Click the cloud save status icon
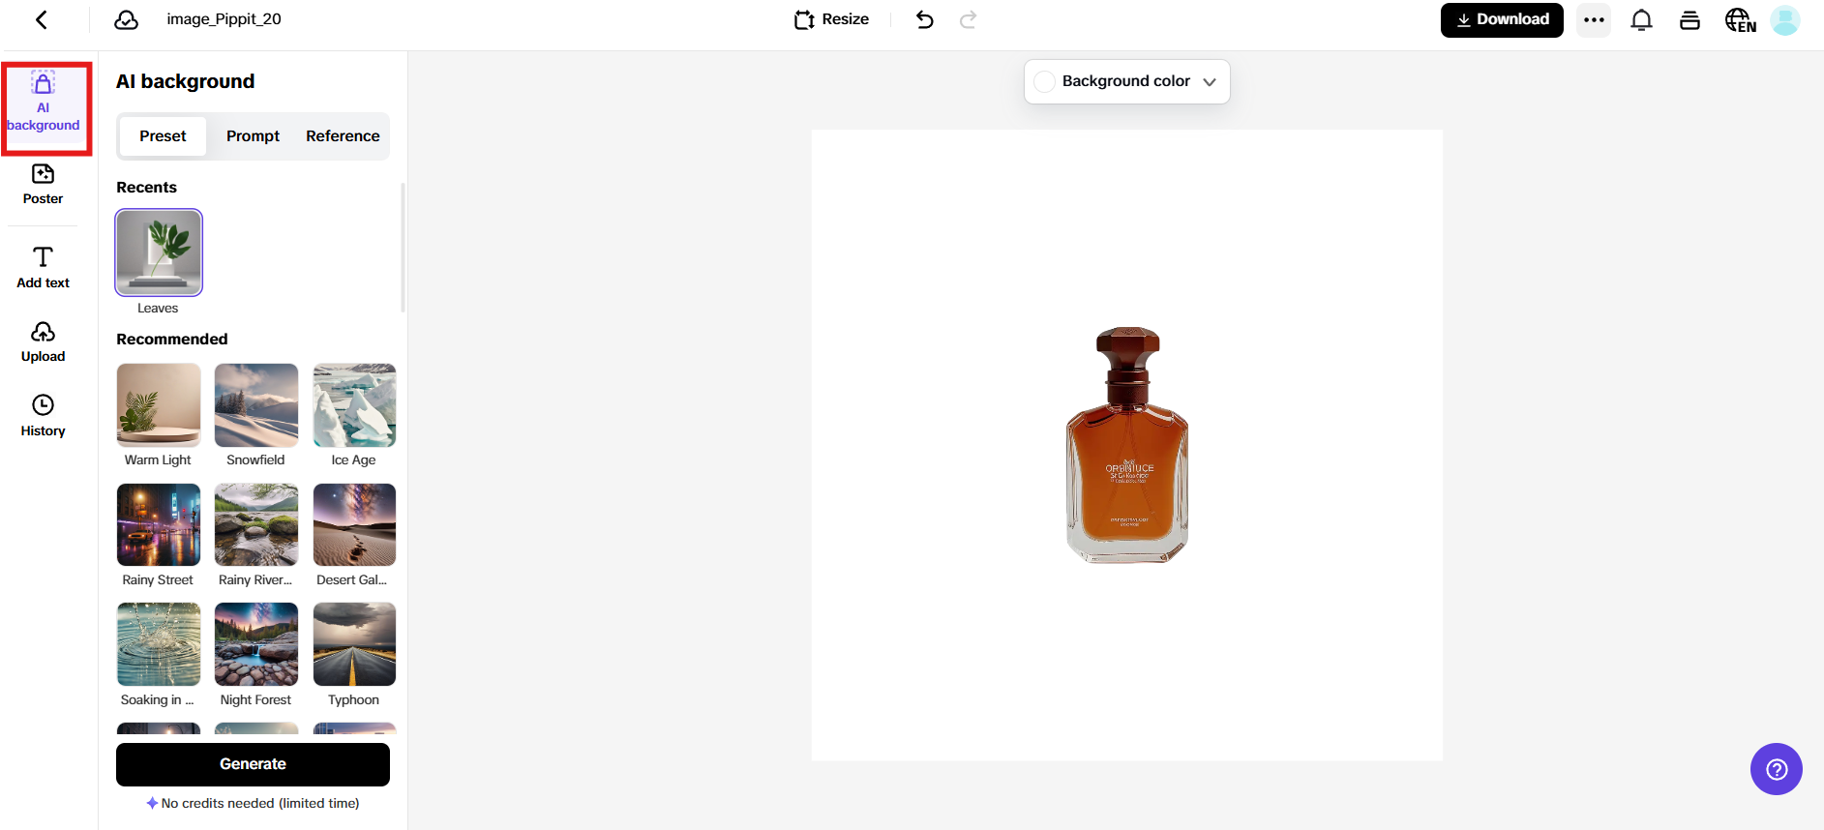Screen dimensions: 1824x830 click(x=126, y=19)
